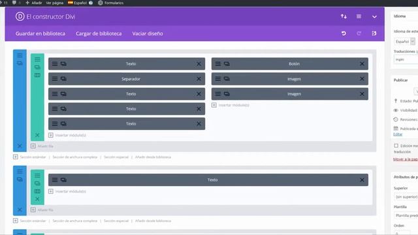418x235 pixels.
Task: Click the Divi logo icon in the builder header
Action: 20,16
